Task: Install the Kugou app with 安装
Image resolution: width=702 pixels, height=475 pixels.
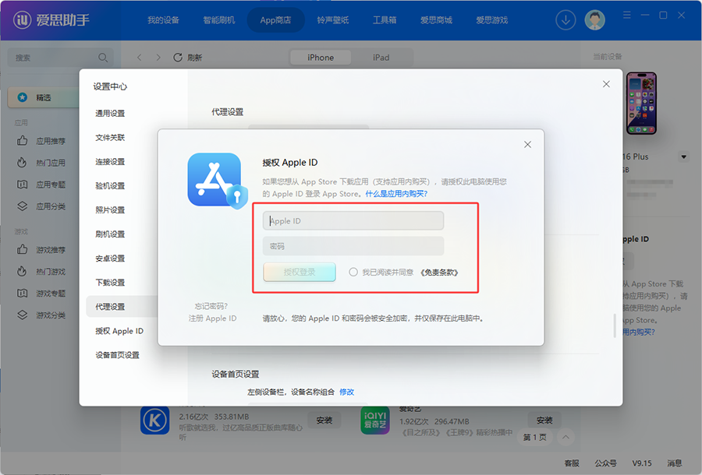Action: [x=324, y=420]
